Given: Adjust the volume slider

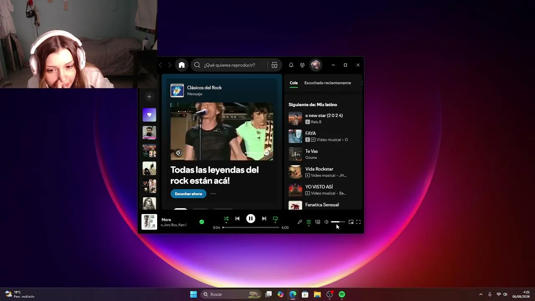Looking at the screenshot, I should tap(338, 222).
